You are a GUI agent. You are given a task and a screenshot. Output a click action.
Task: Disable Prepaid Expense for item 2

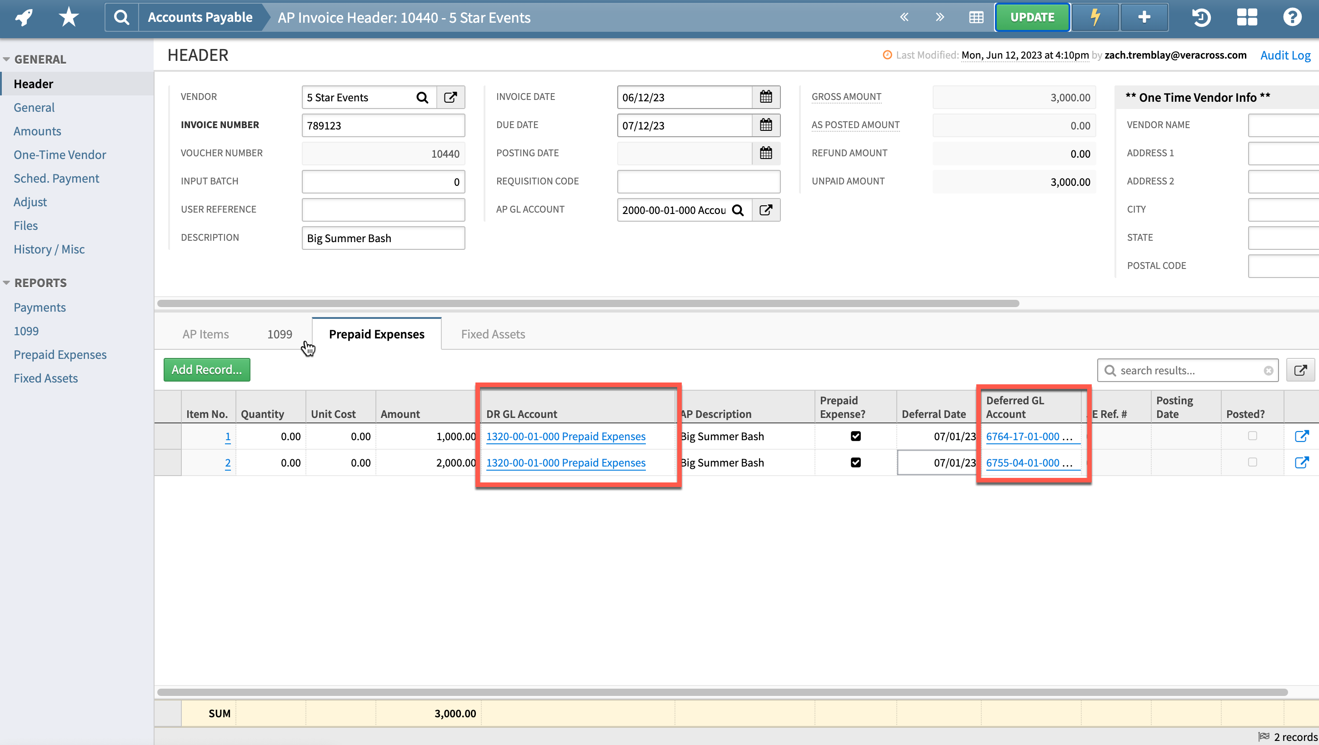click(x=855, y=462)
